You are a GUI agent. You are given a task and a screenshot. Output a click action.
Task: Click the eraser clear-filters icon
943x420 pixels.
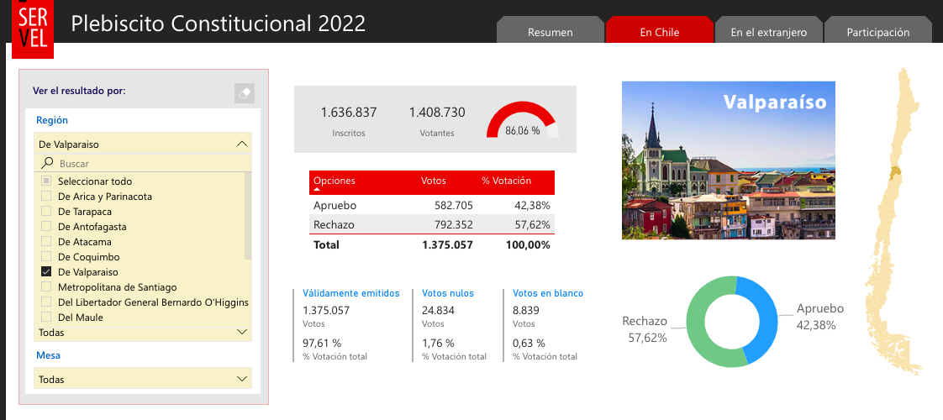point(245,94)
